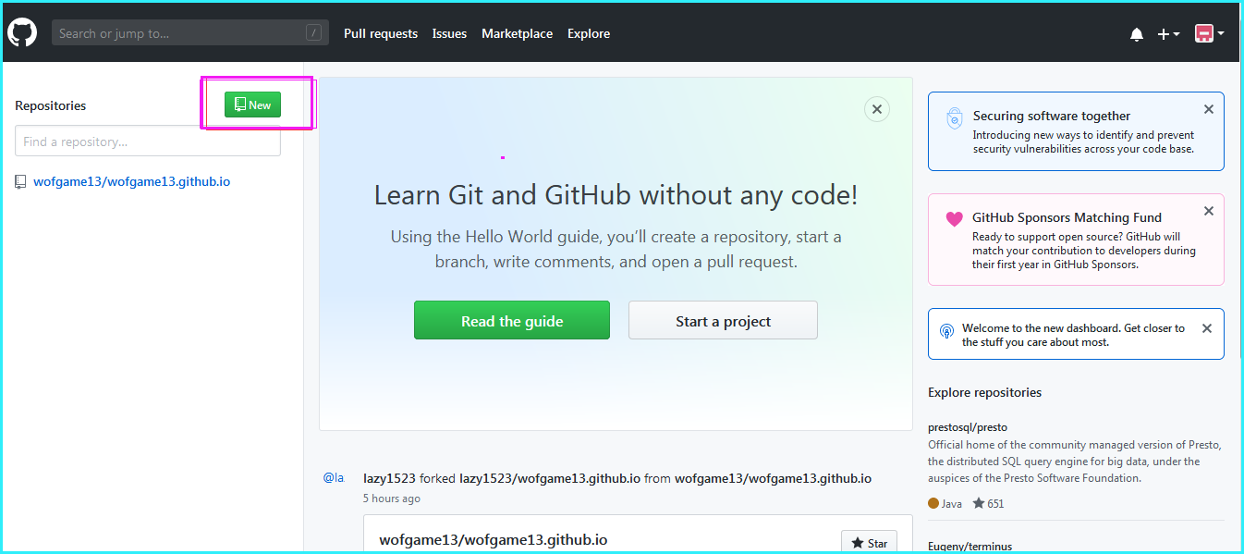Image resolution: width=1244 pixels, height=554 pixels.
Task: Go to Pull requests
Action: 381,33
